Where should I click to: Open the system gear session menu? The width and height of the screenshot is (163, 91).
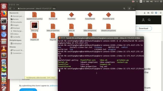click(161, 2)
